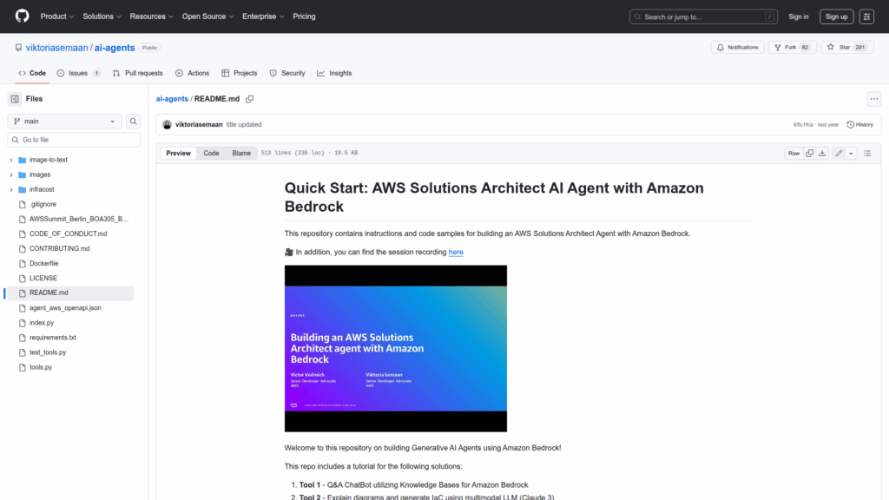Expand the image-to-text folder
This screenshot has width=889, height=500.
tap(11, 160)
